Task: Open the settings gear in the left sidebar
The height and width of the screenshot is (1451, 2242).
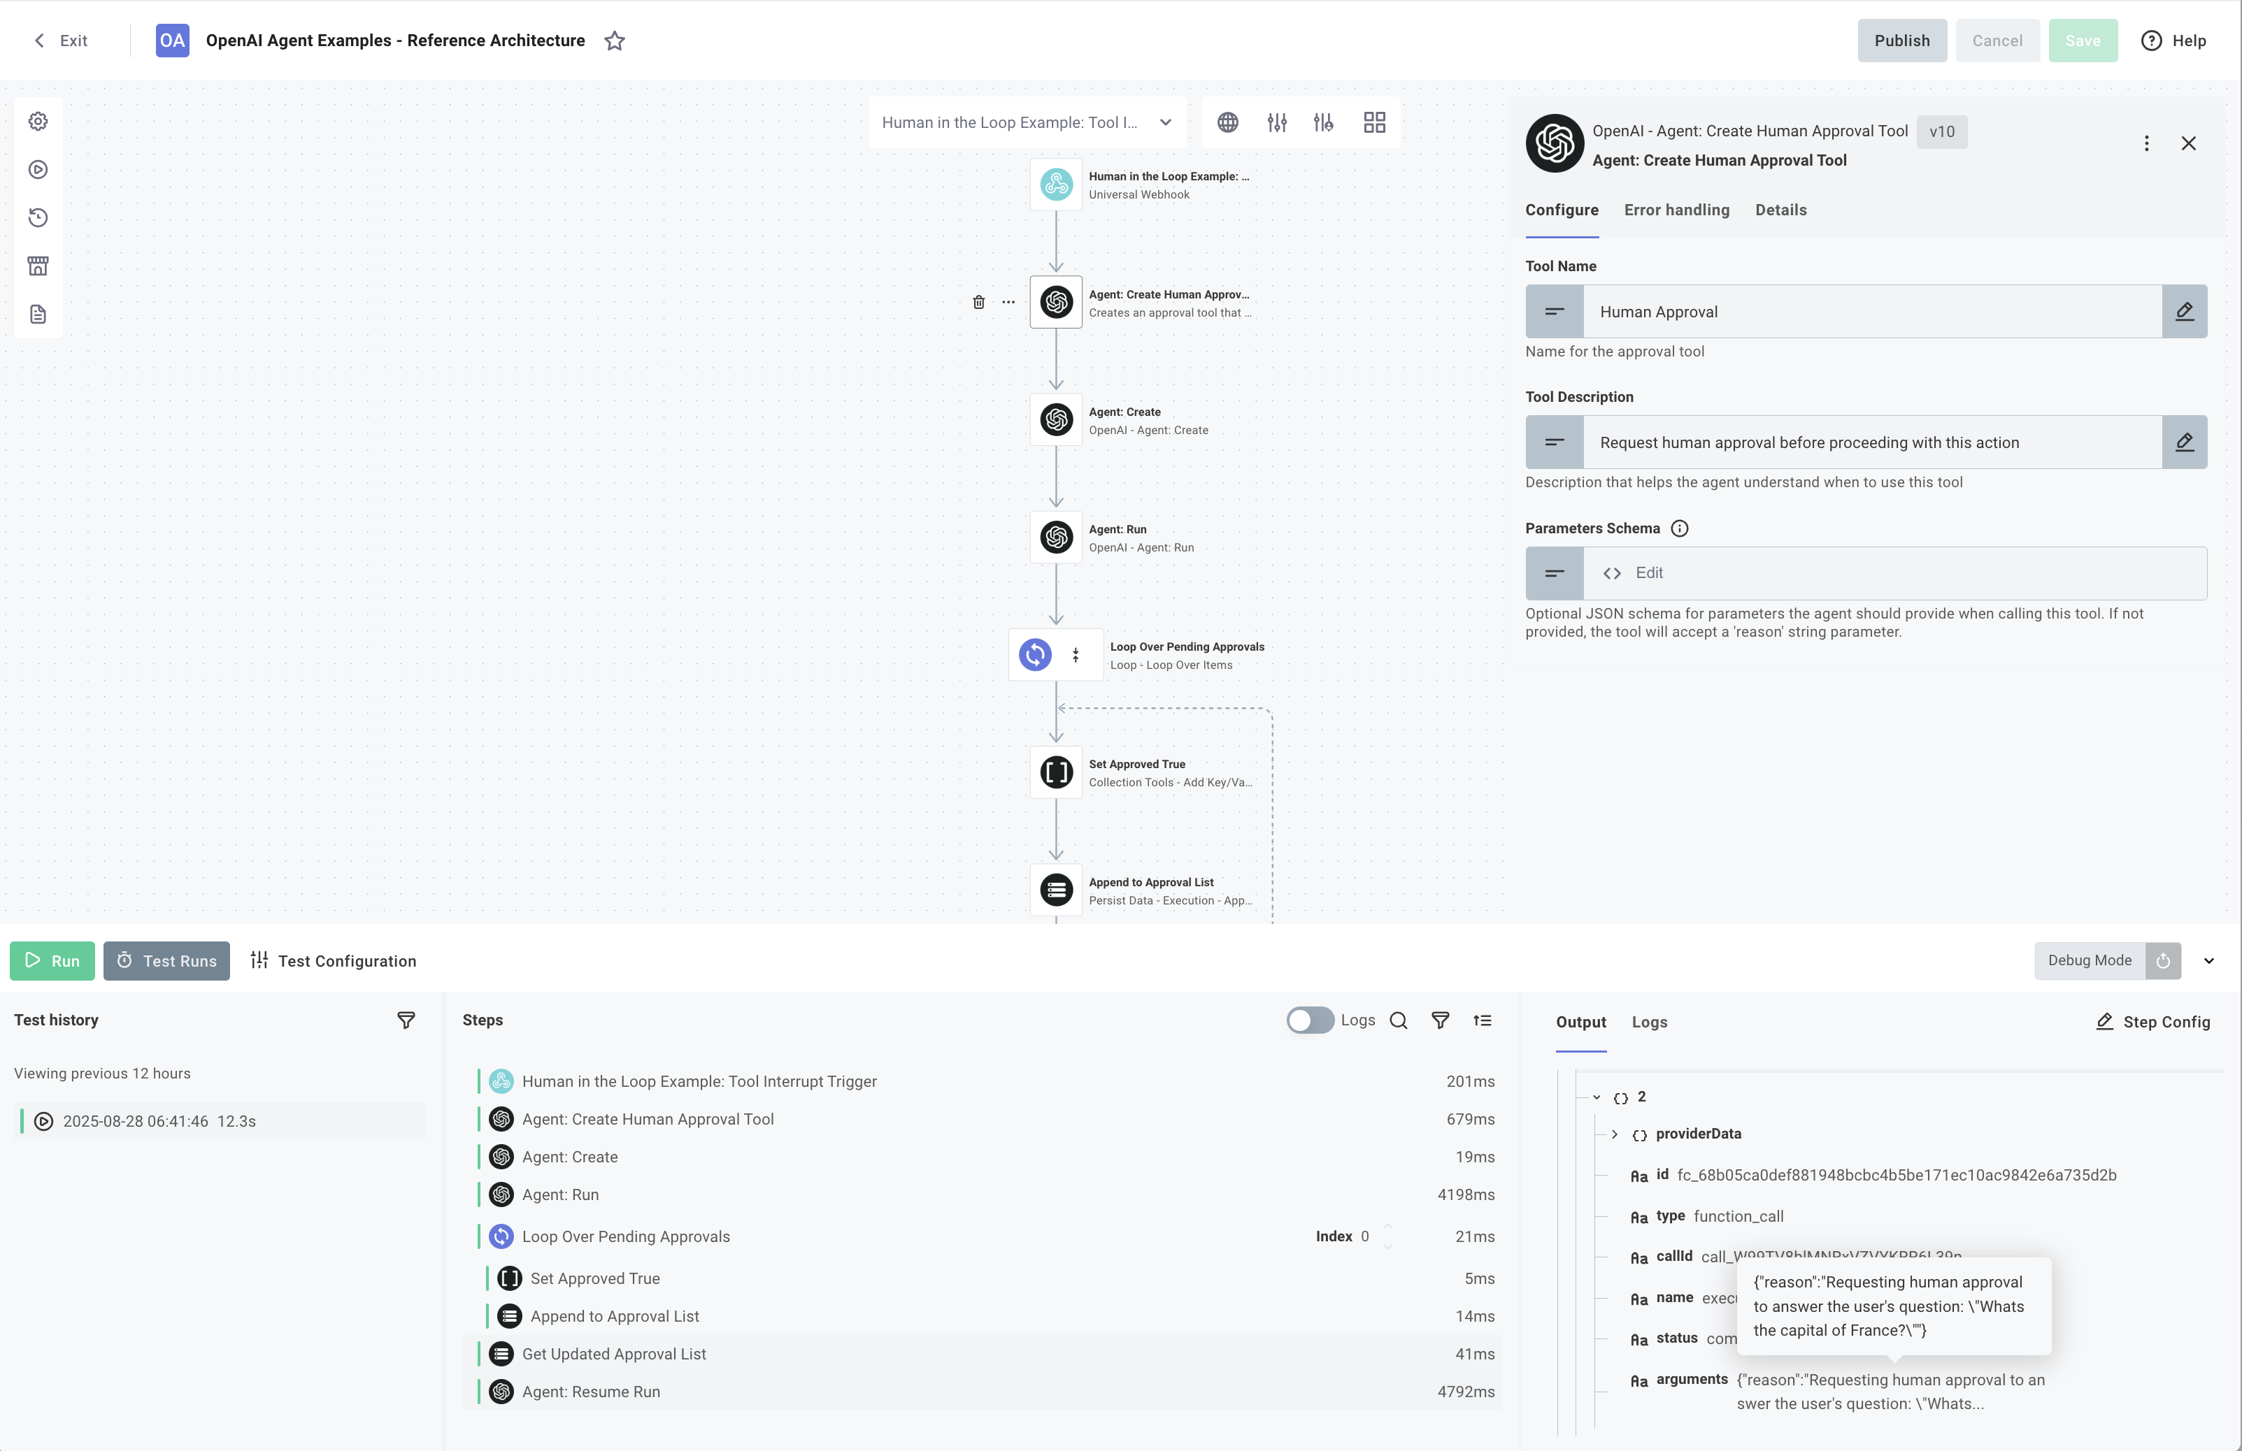Action: [38, 120]
